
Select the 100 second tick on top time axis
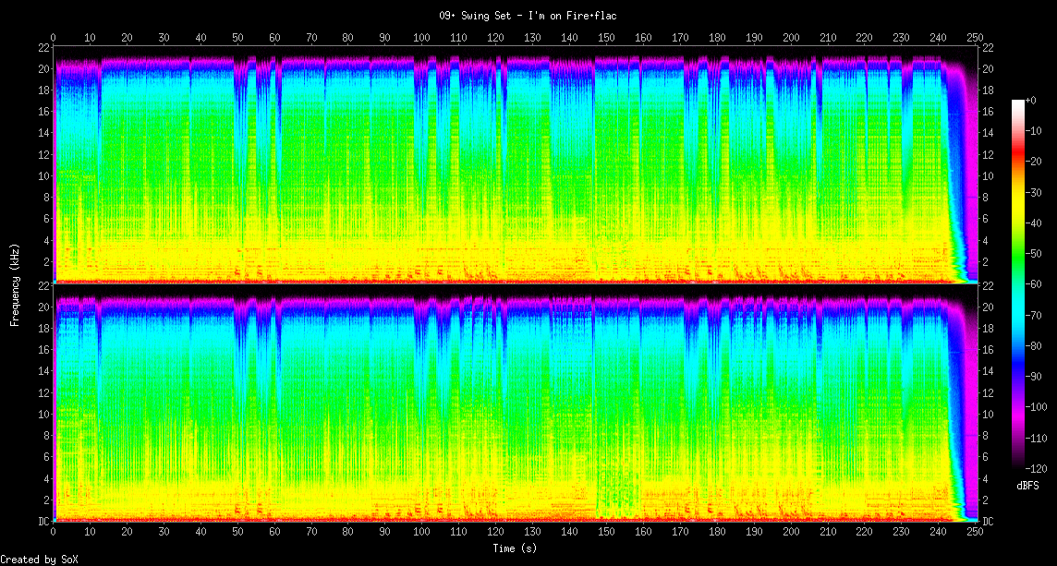[422, 38]
